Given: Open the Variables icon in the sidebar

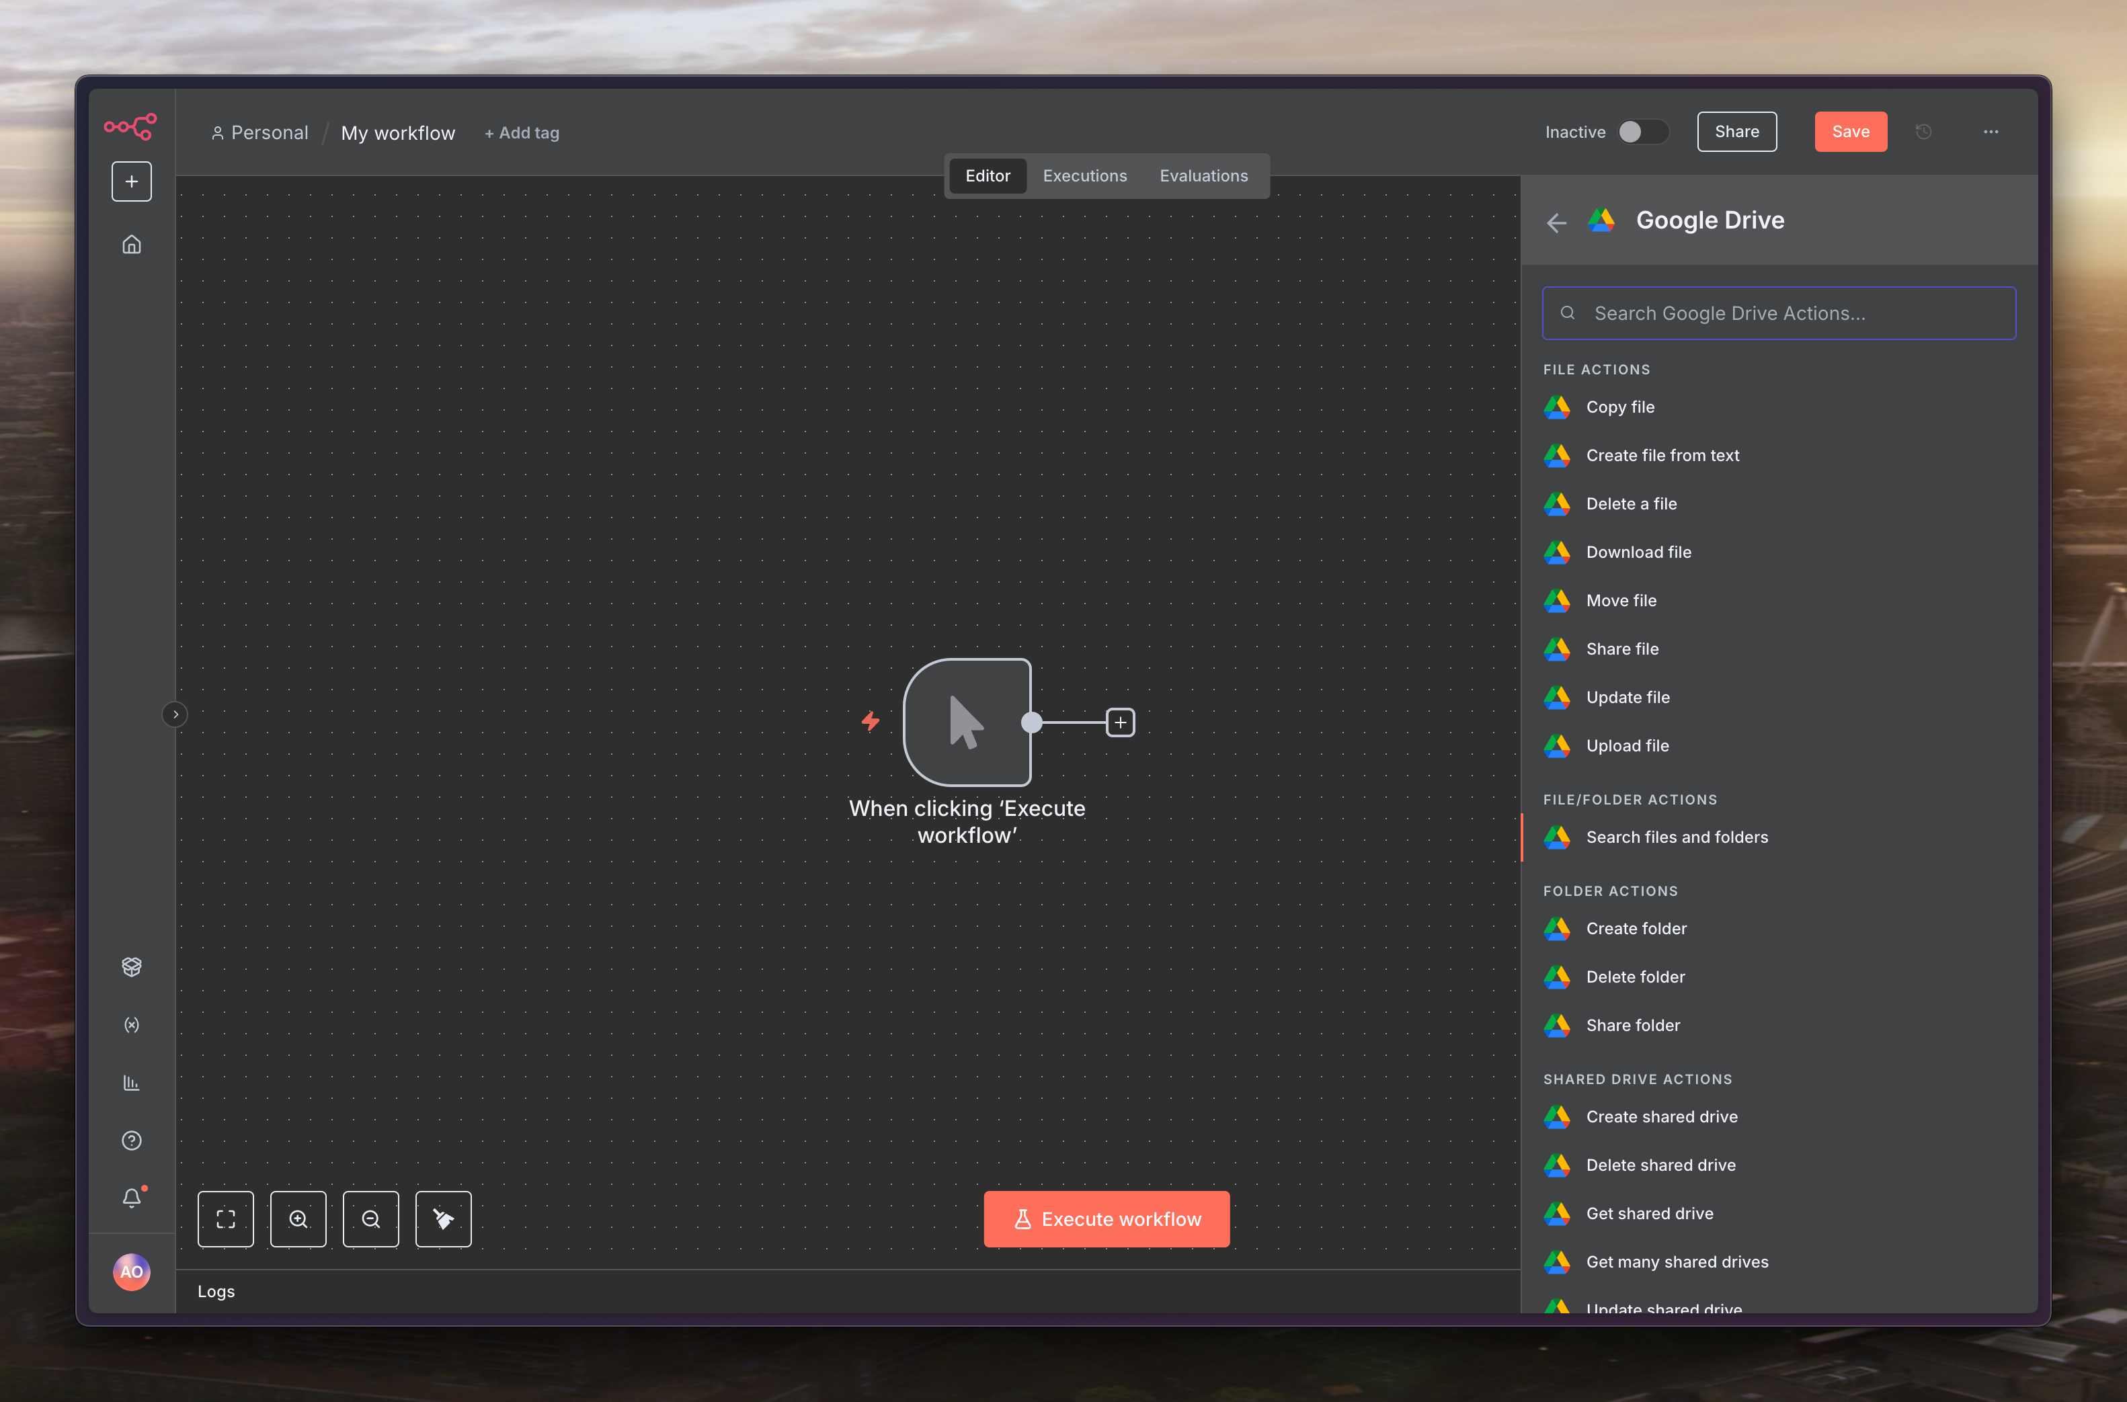Looking at the screenshot, I should (132, 1025).
